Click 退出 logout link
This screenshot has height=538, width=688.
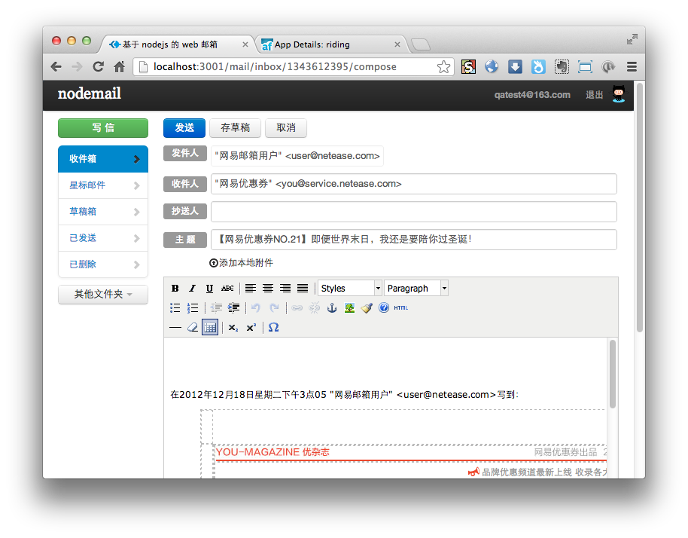point(594,95)
